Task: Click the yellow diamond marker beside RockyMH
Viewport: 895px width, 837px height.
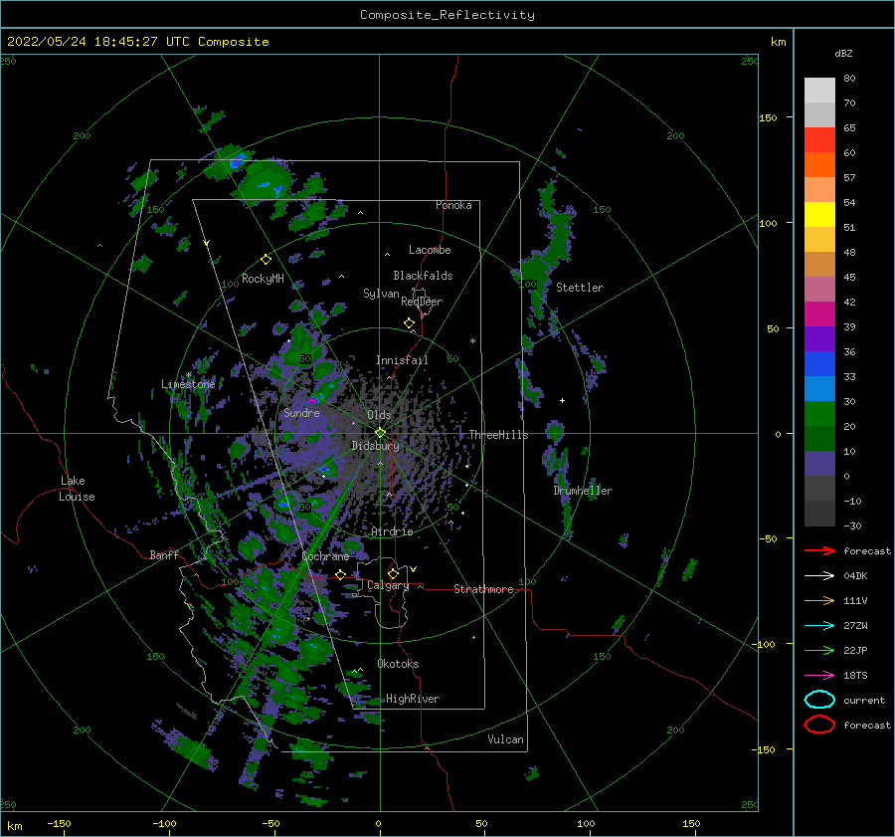Action: [266, 260]
